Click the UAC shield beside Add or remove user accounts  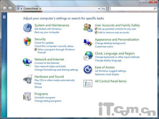(96, 32)
